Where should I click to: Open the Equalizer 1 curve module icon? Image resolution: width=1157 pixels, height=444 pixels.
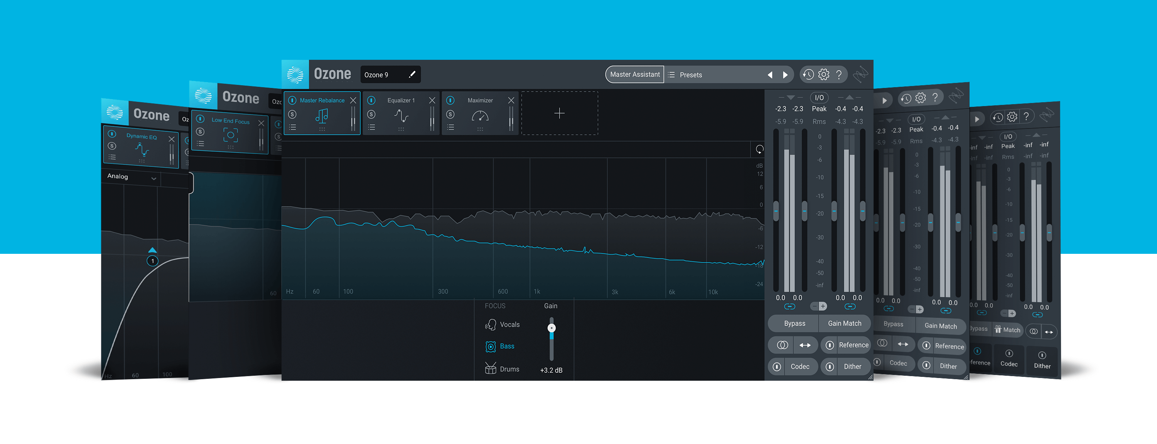pyautogui.click(x=401, y=116)
